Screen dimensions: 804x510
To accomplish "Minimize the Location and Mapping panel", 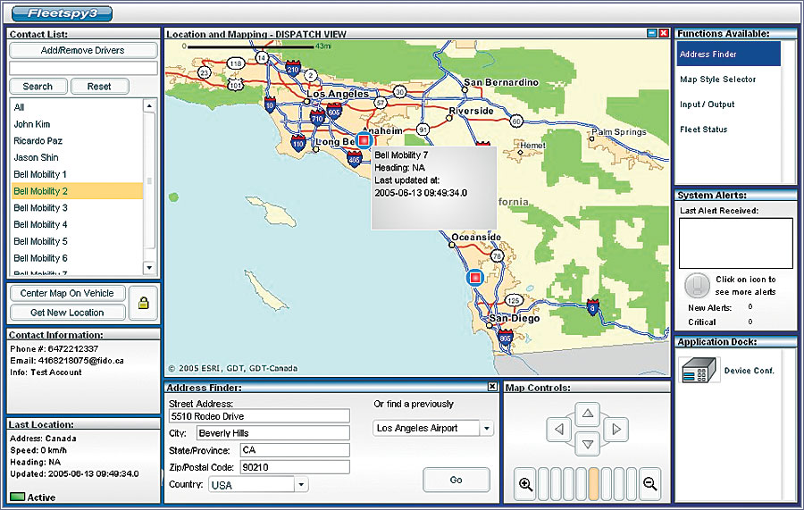I will [652, 33].
